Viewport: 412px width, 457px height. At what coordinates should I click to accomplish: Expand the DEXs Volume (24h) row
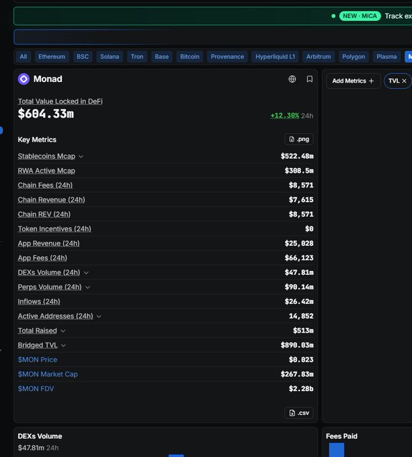(86, 273)
